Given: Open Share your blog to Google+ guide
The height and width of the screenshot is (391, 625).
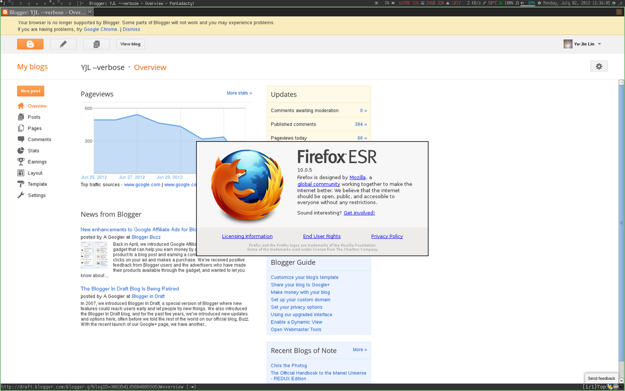Looking at the screenshot, I should point(300,285).
